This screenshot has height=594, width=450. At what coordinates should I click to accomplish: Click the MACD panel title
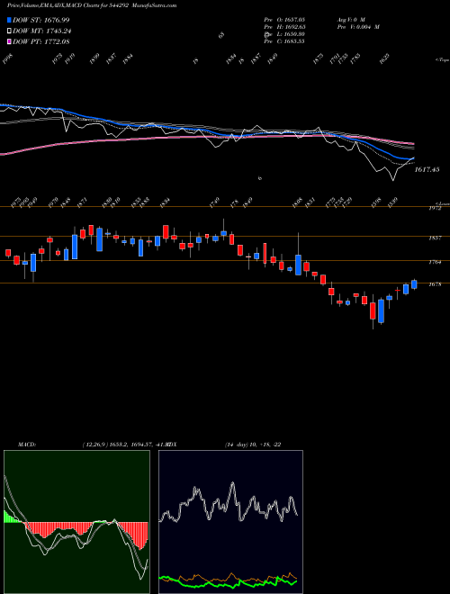point(26,445)
